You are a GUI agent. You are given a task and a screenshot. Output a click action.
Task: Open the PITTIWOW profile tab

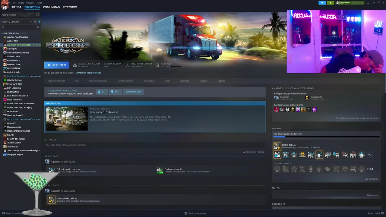(70, 7)
